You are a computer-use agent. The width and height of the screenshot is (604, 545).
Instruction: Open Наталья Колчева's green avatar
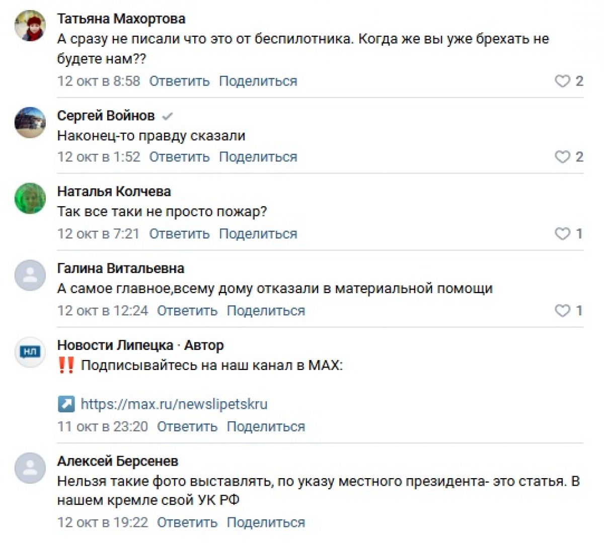tap(30, 198)
